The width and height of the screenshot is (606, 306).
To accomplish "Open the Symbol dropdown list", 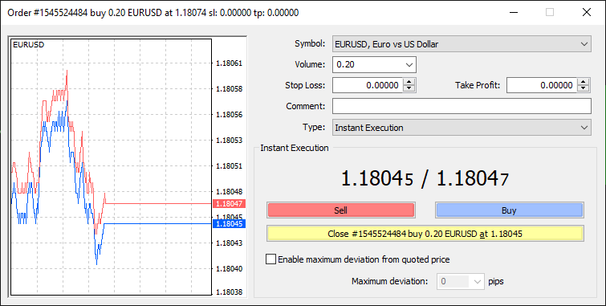I will pyautogui.click(x=462, y=44).
